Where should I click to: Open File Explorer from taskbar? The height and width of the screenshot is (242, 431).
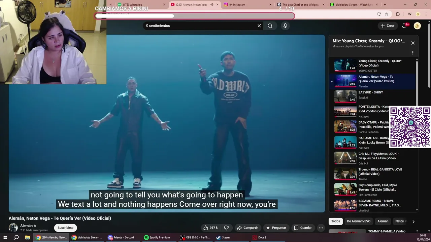coord(28,237)
